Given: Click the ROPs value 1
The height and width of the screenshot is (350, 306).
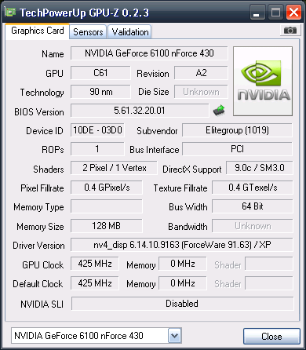Looking at the screenshot, I should pos(97,149).
